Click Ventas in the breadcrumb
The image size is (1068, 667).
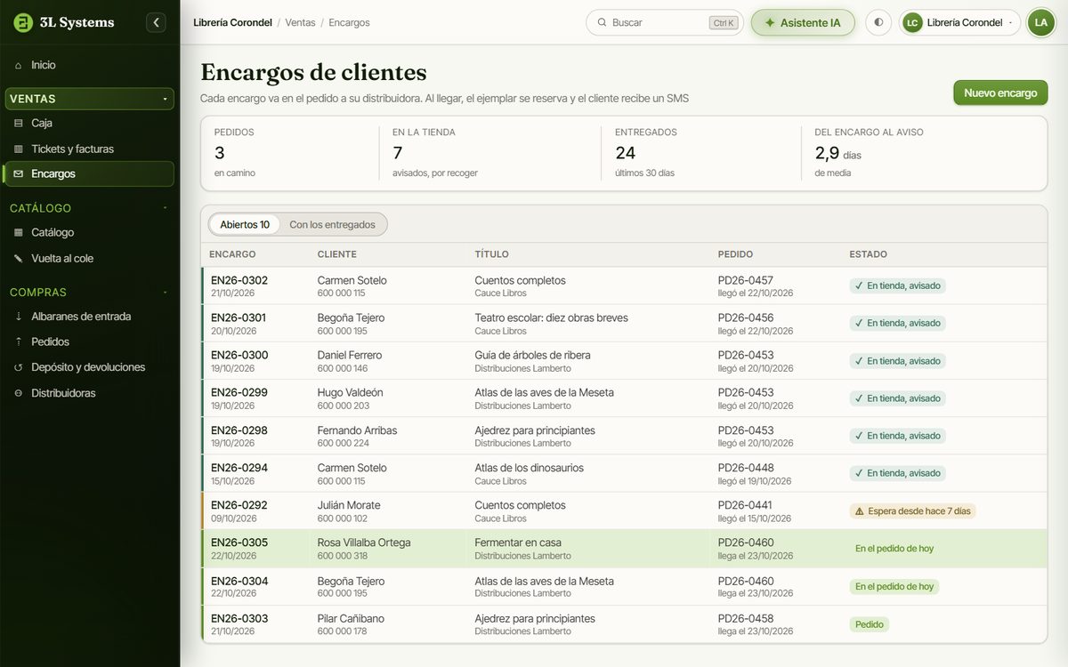tap(300, 22)
